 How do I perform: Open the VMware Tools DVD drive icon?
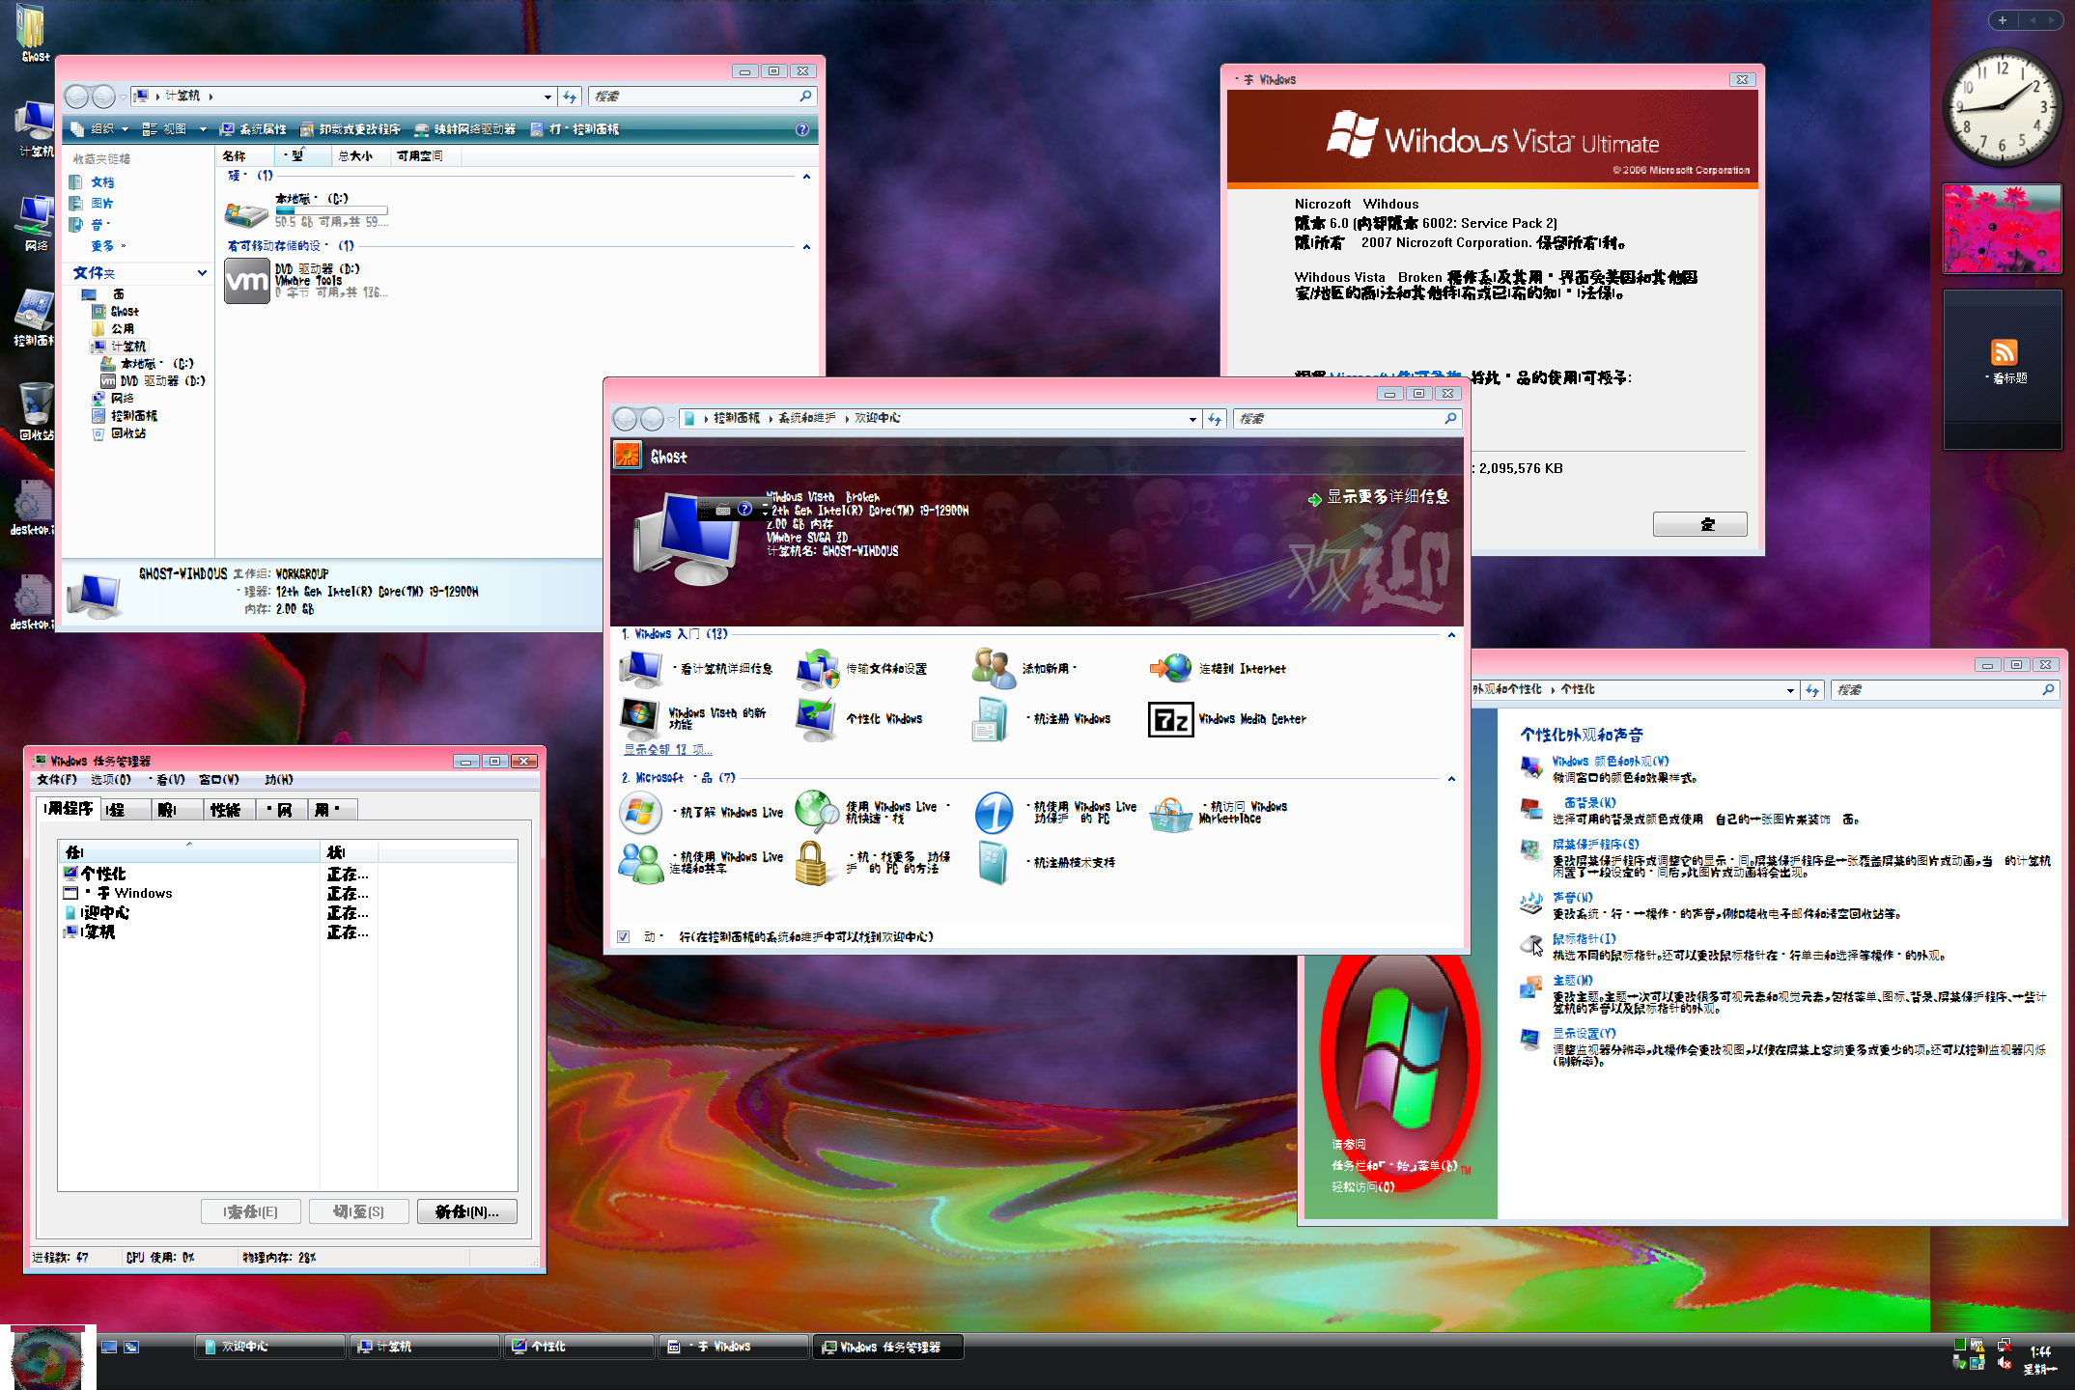247,281
